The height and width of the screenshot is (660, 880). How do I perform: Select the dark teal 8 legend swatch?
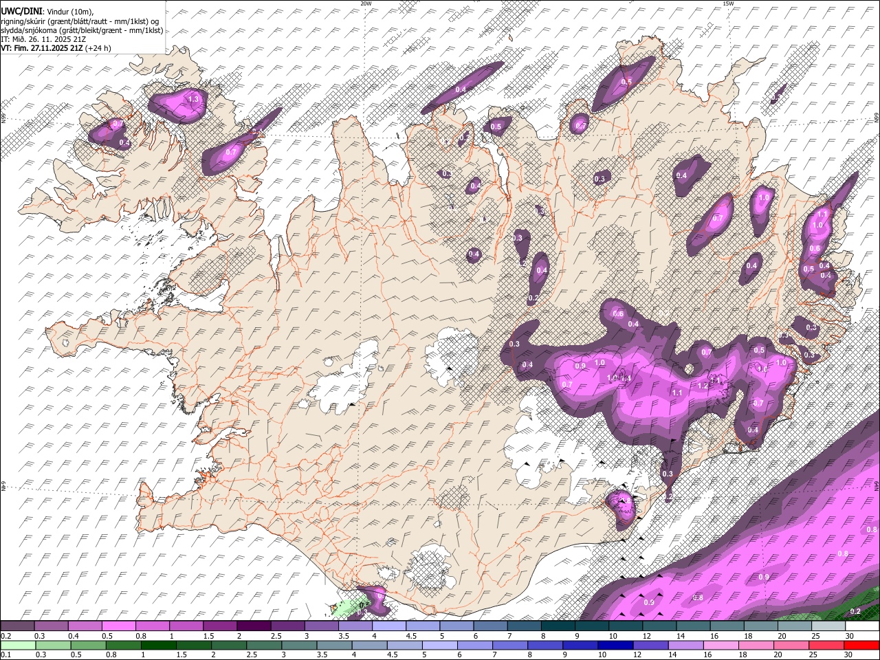click(558, 626)
